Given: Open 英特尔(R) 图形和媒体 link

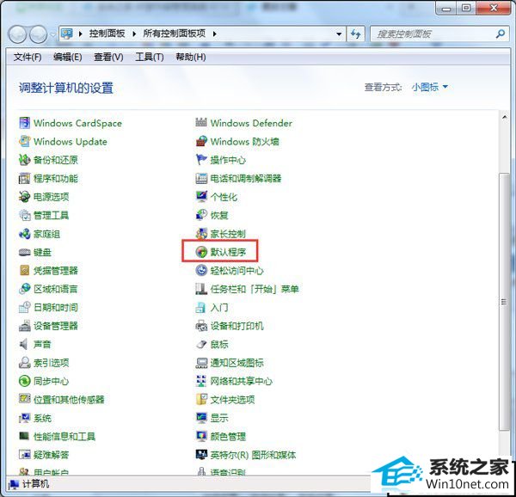Looking at the screenshot, I should (x=253, y=455).
